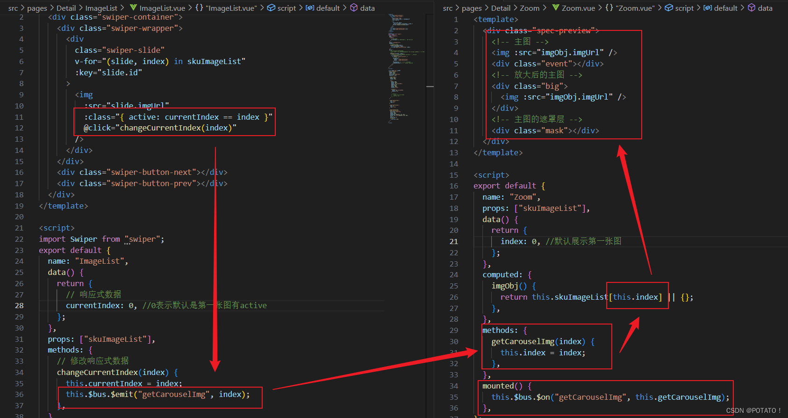This screenshot has width=788, height=418.
Task: Select the data breadcrumb in Zoom pane
Action: (760, 8)
